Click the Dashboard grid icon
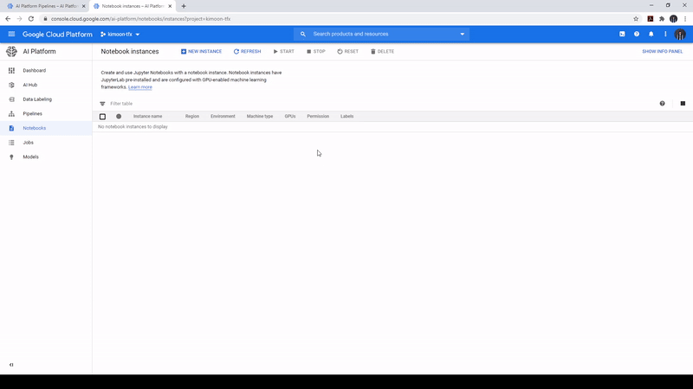Viewport: 693px width, 389px height. click(x=11, y=71)
